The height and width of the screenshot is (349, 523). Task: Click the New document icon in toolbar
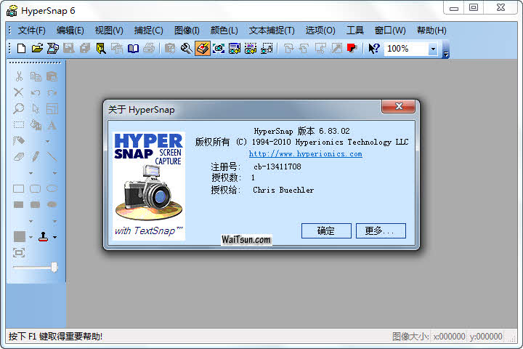coord(21,49)
